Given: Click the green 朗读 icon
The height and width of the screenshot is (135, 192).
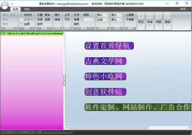Looking at the screenshot, I should click(x=167, y=16).
